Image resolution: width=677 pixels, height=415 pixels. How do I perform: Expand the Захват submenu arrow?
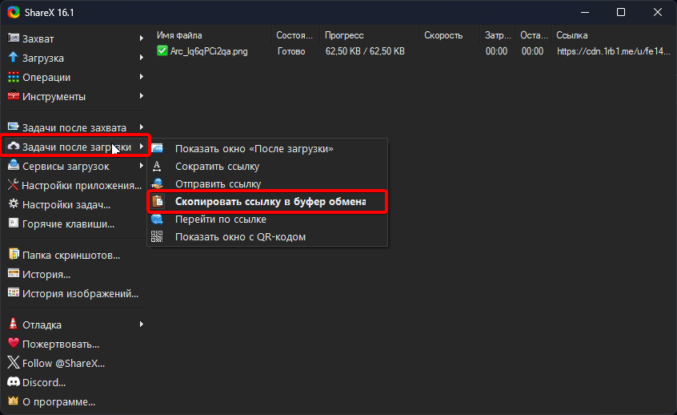pos(141,38)
